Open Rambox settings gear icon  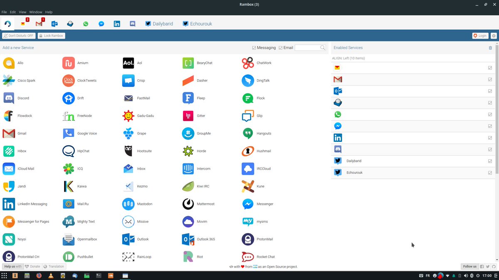pyautogui.click(x=494, y=36)
